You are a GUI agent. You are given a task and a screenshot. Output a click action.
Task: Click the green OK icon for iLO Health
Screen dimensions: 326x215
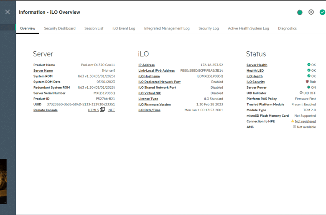point(309,76)
